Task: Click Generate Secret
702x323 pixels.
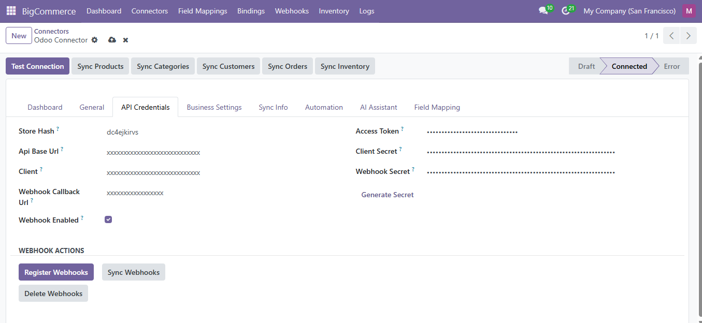Action: click(388, 195)
